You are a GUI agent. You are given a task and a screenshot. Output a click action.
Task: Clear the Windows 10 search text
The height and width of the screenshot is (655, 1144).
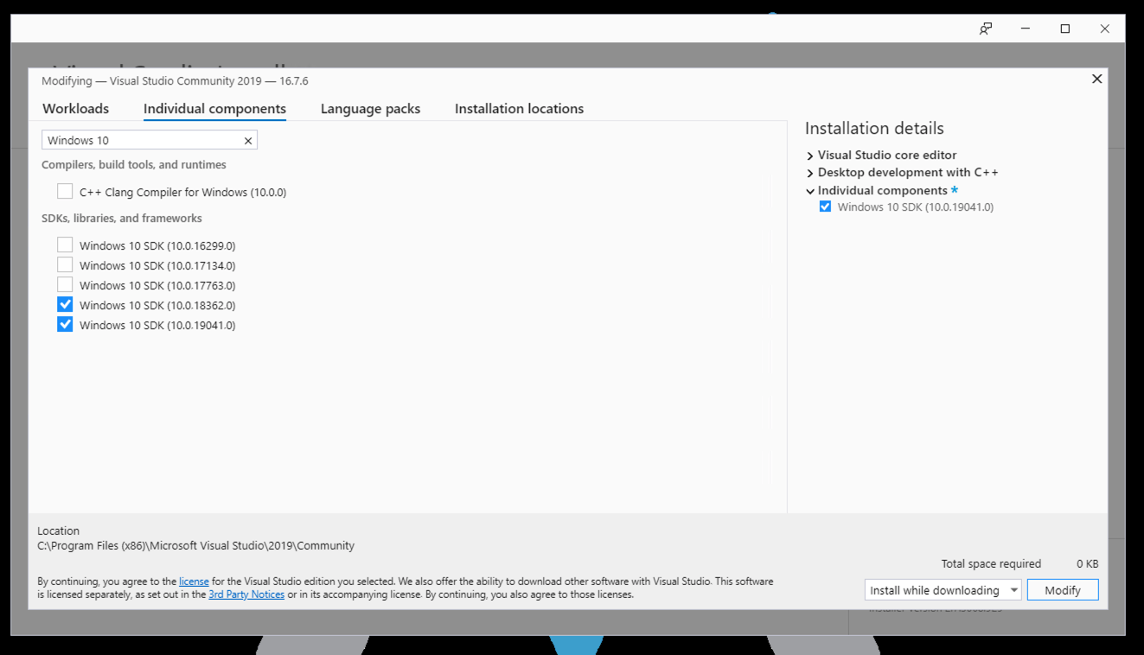248,141
